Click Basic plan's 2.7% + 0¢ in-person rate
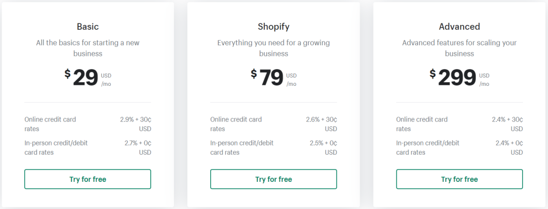This screenshot has height=209, width=548. [138, 148]
